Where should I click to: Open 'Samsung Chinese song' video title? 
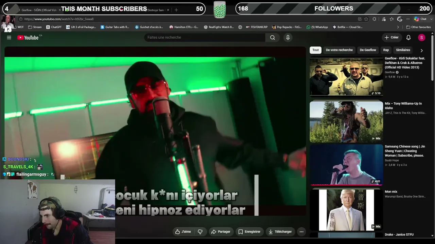pyautogui.click(x=405, y=151)
